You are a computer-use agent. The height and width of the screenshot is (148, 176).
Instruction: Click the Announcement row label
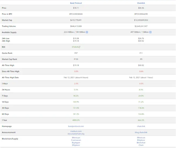[9, 132]
